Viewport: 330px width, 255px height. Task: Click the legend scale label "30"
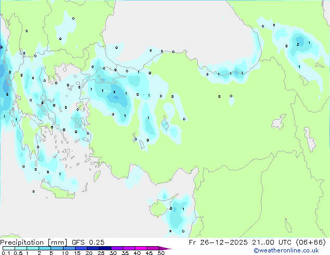(x=113, y=253)
